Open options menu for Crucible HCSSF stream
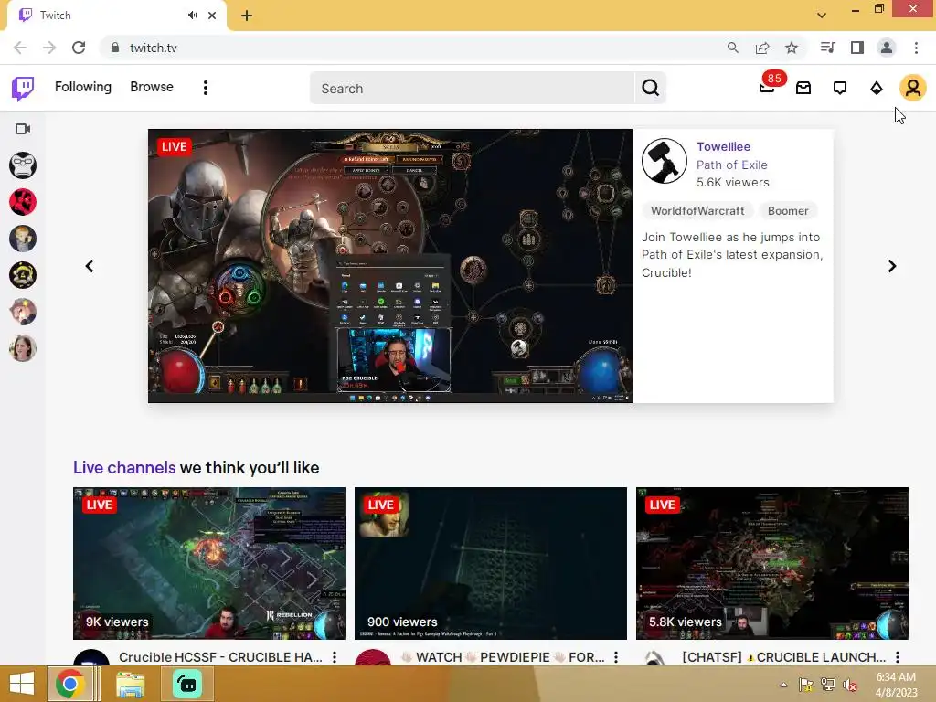The width and height of the screenshot is (936, 702). click(335, 657)
